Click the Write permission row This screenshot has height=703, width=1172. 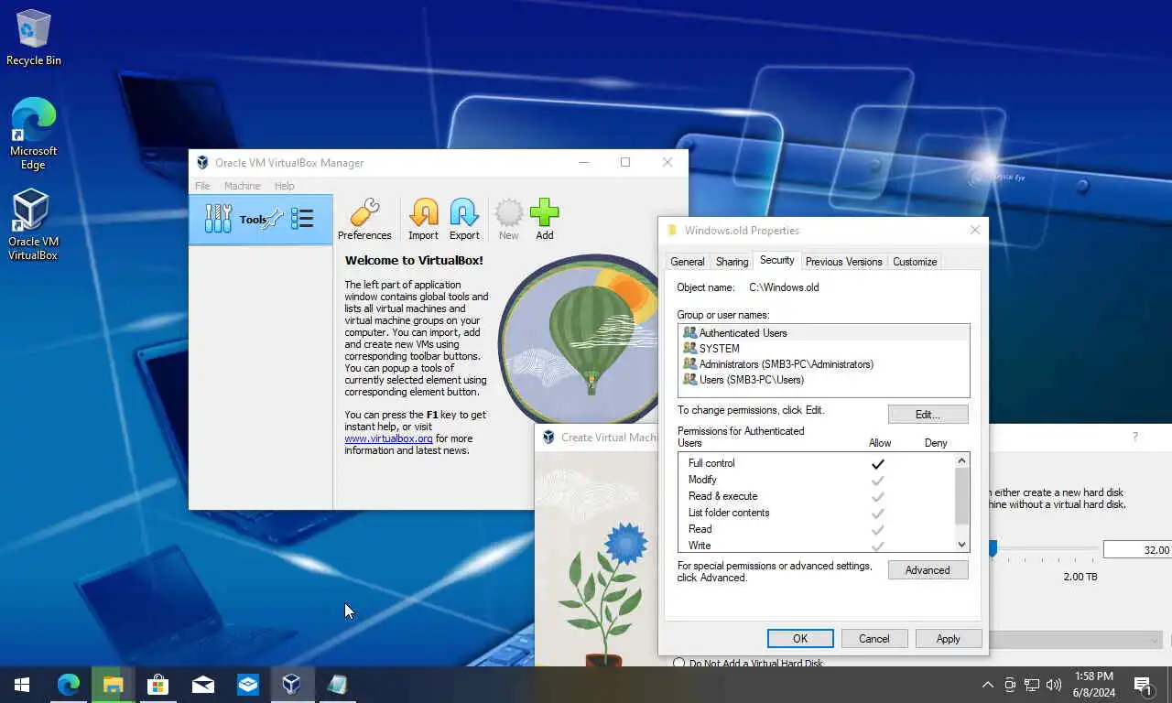[817, 546]
